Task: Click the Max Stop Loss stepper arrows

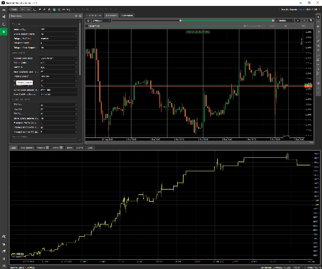Action: coord(76,72)
